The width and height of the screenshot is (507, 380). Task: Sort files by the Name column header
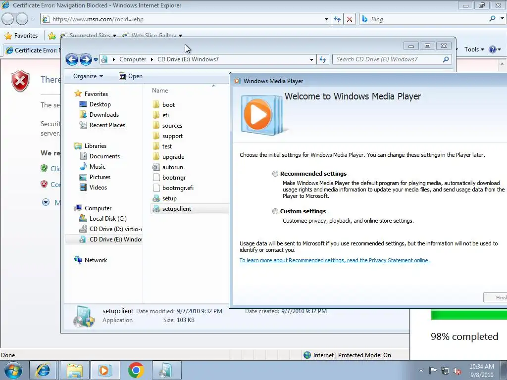[x=160, y=91]
